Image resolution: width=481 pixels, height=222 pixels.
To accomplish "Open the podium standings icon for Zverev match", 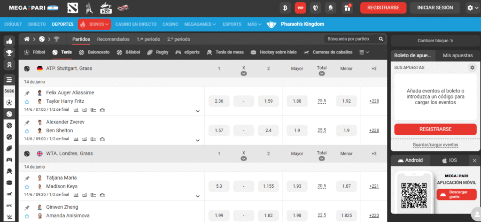I will click(102, 139).
